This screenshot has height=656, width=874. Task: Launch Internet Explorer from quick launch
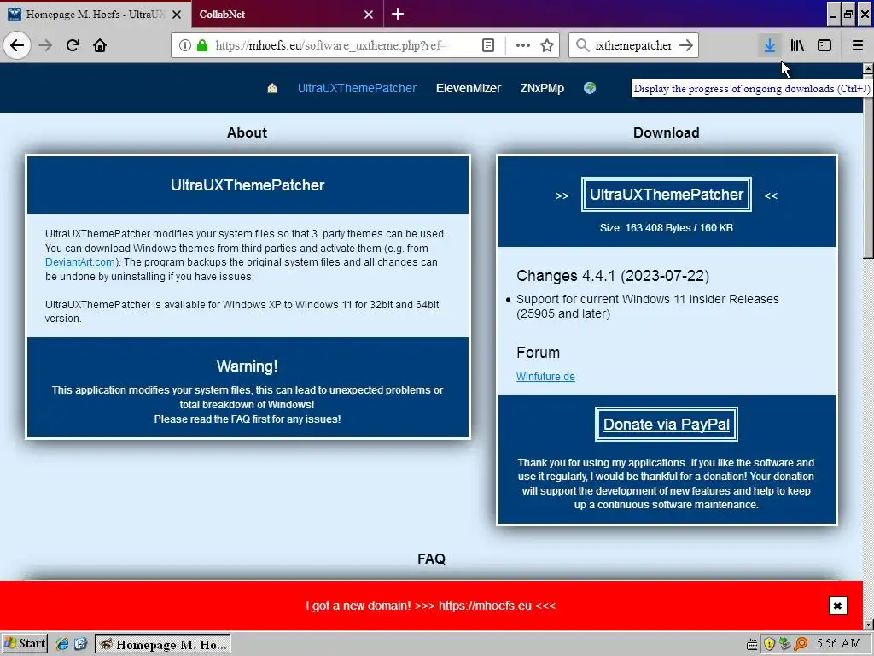(x=62, y=644)
